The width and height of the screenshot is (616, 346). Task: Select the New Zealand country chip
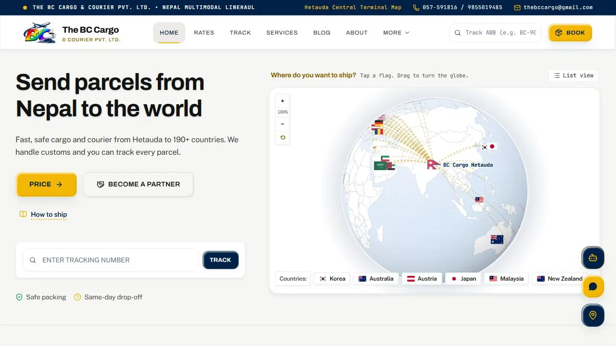click(x=560, y=279)
